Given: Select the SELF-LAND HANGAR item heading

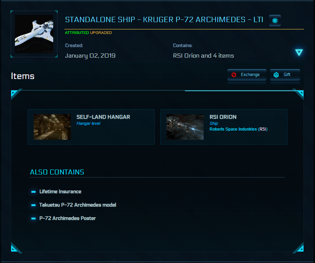Looking at the screenshot, I should [x=103, y=117].
